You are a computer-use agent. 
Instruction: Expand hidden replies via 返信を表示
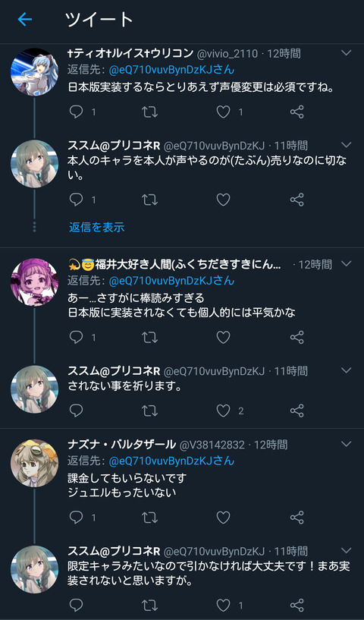tap(97, 227)
